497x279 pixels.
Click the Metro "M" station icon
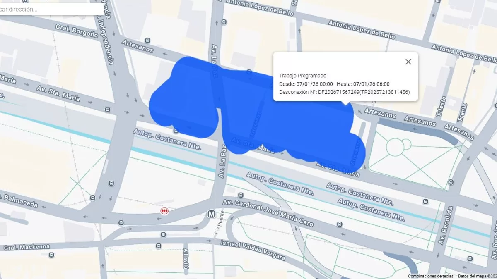point(211,214)
